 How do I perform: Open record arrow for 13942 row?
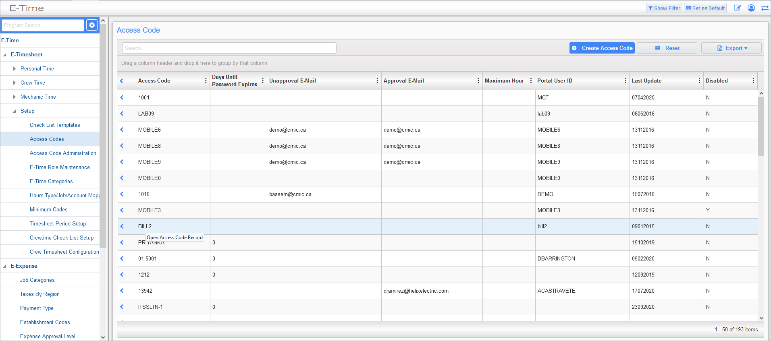pos(122,291)
